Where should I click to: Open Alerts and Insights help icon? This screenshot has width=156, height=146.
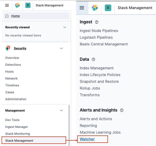click(122, 110)
